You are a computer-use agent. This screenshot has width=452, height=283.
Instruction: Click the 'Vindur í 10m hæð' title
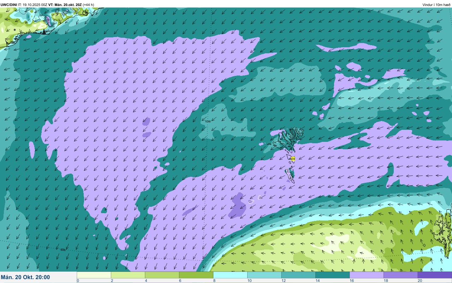[x=436, y=5]
